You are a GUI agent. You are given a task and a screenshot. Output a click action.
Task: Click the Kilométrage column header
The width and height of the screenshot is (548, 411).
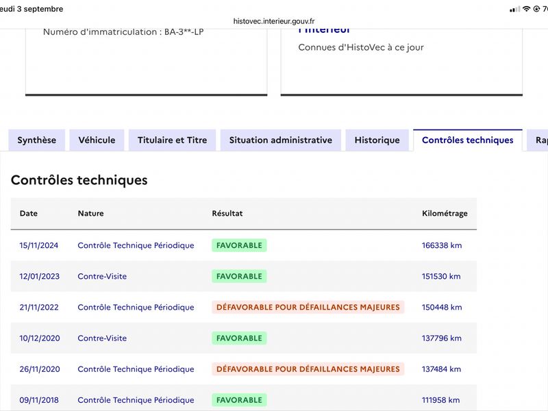click(445, 213)
